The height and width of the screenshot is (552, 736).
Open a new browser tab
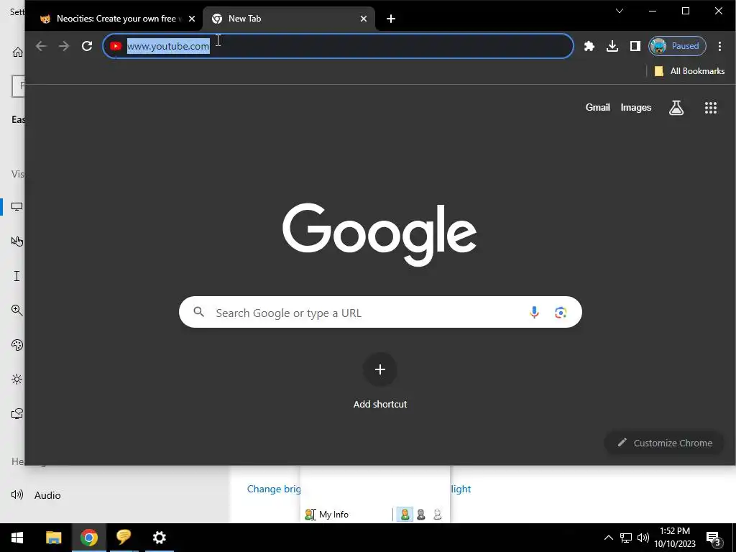coord(390,19)
